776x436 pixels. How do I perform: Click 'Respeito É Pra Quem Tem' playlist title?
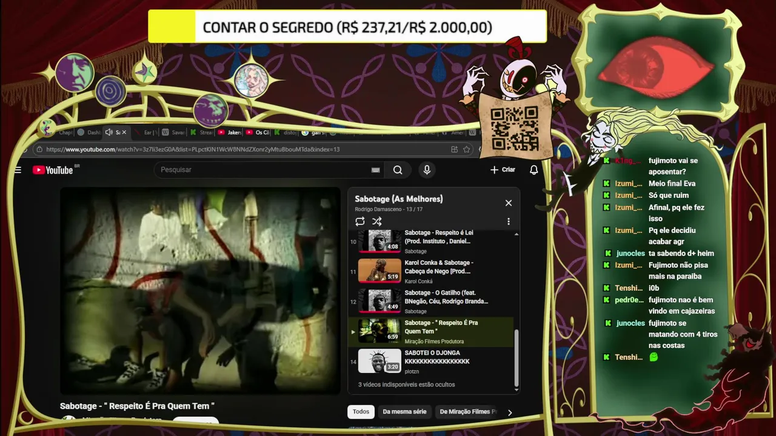[x=441, y=327]
